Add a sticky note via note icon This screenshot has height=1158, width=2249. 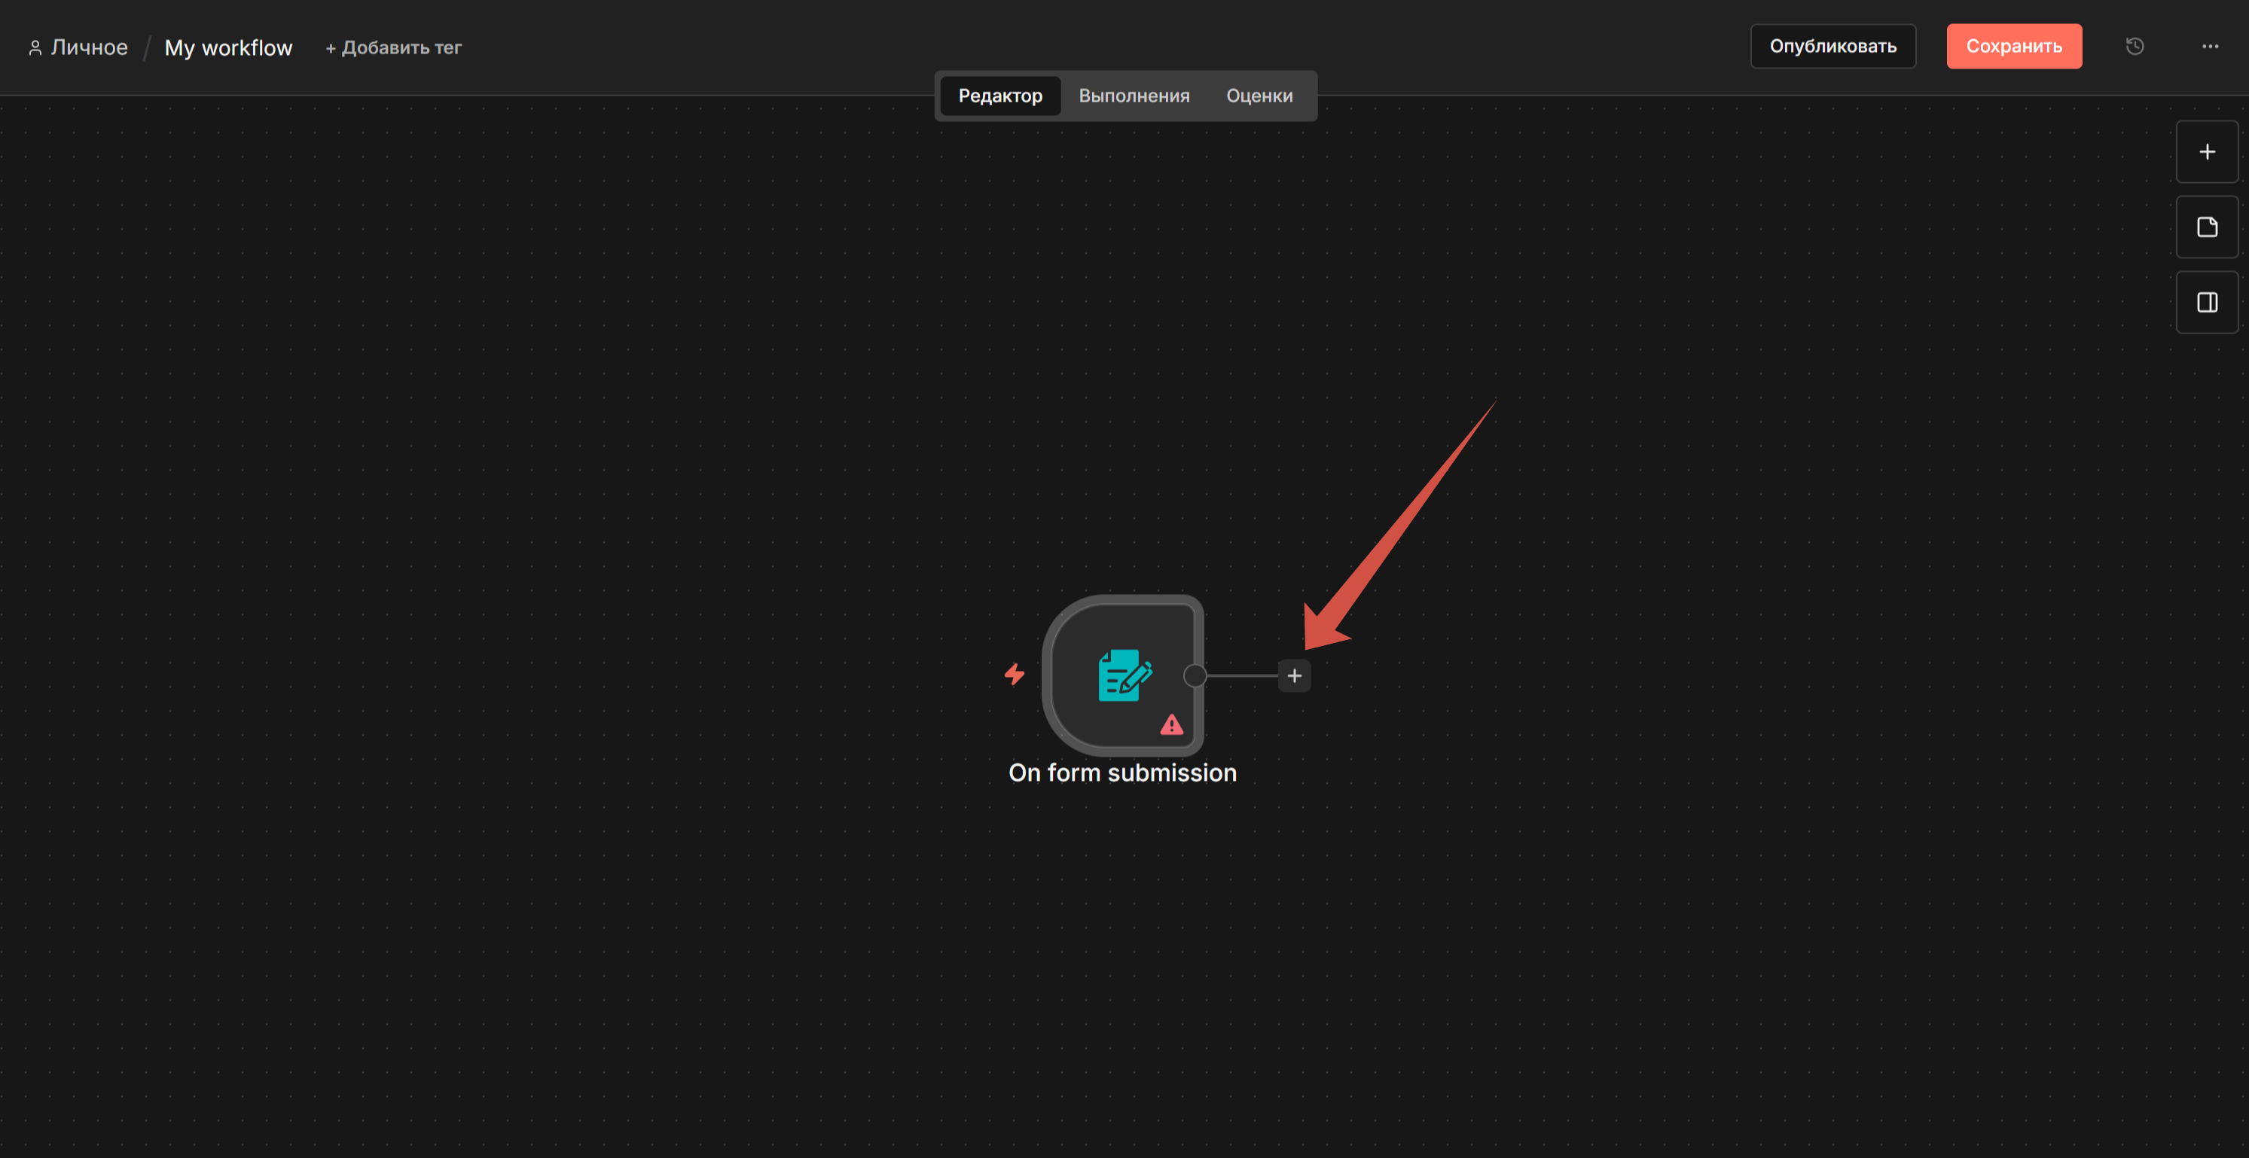pos(2206,228)
